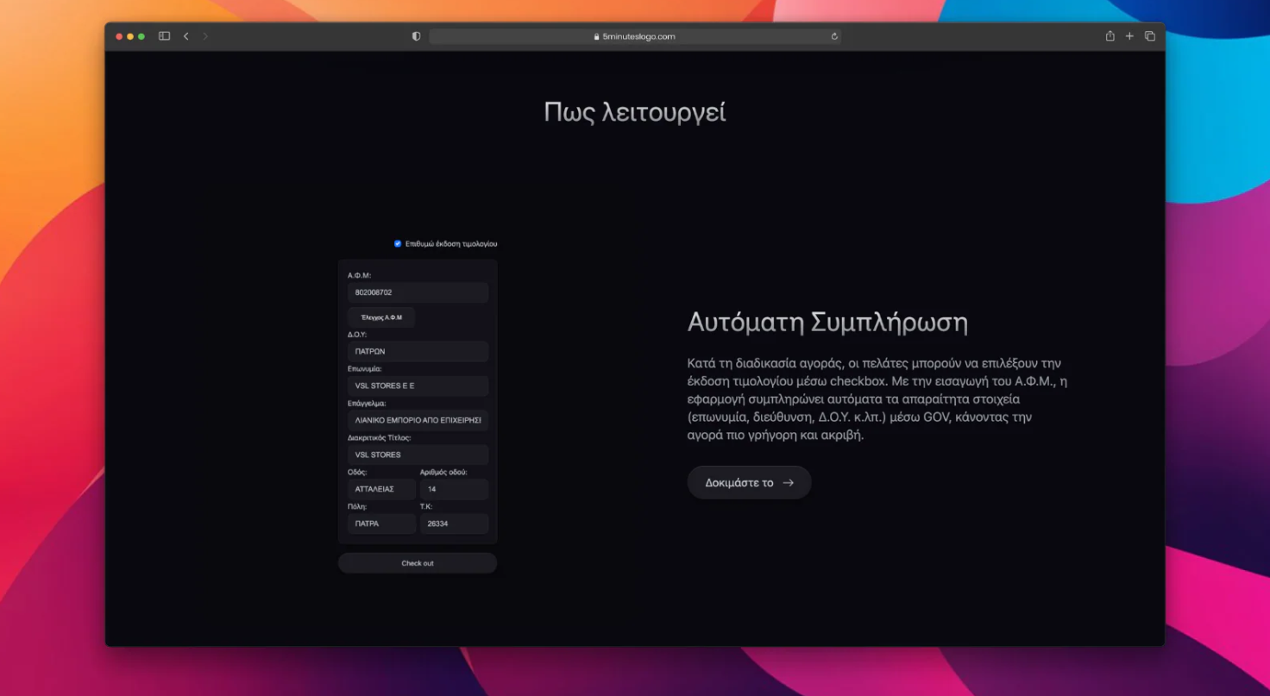The image size is (1270, 696).
Task: Click the Α.Φ.Μ: label text
Action: pos(359,275)
